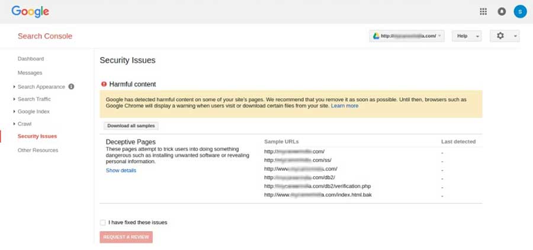Click the 'Sample URLs' column header
Image resolution: width=533 pixels, height=250 pixels.
tap(281, 142)
